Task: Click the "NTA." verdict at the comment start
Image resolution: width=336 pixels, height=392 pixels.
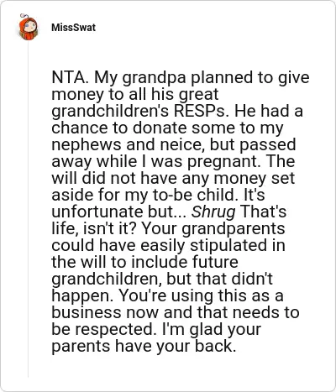Action: (x=71, y=77)
